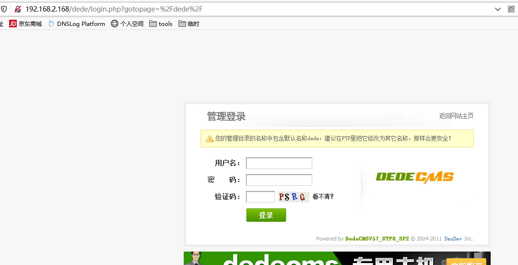Focus the 用户名 input field
518x265 pixels.
click(x=279, y=163)
